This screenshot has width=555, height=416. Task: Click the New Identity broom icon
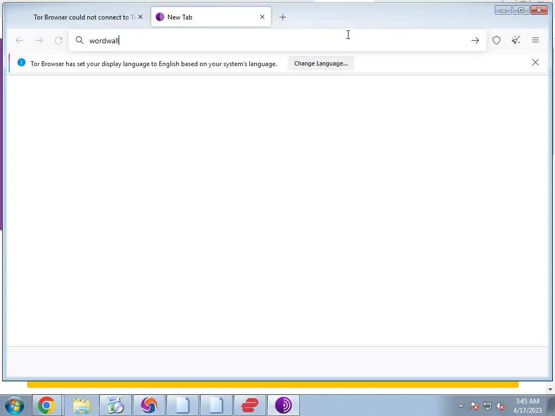point(516,40)
